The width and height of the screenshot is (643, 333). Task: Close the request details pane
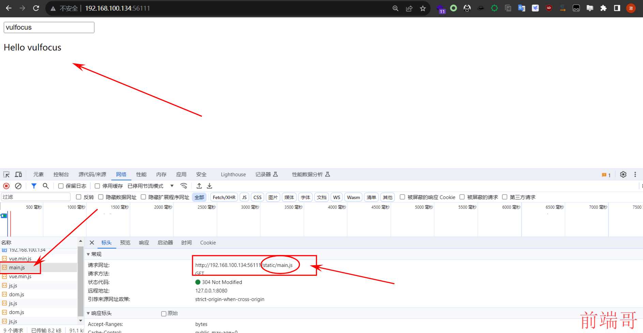point(92,243)
